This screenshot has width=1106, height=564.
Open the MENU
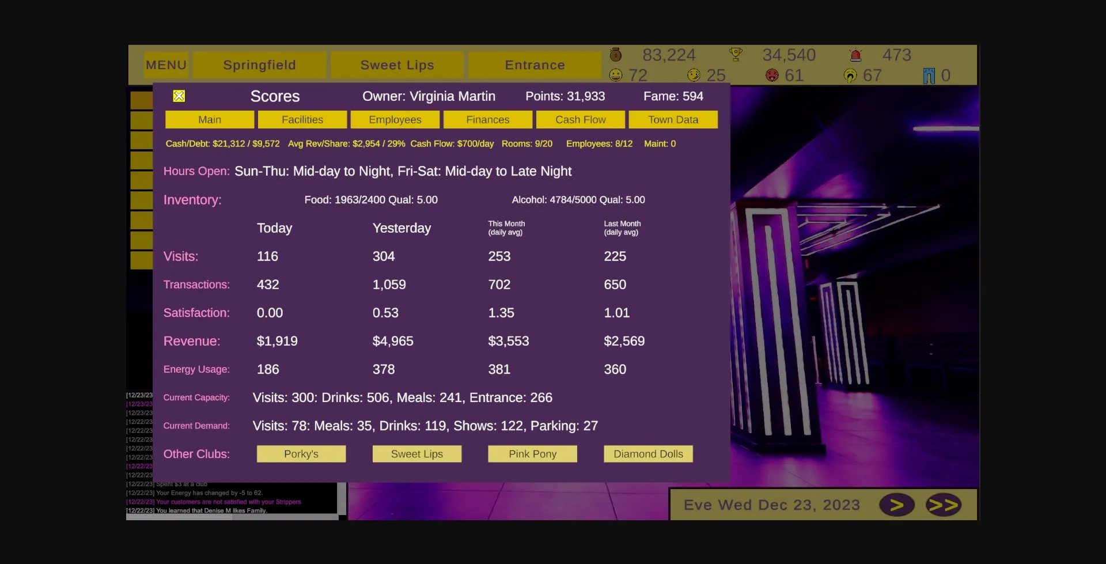tap(166, 65)
